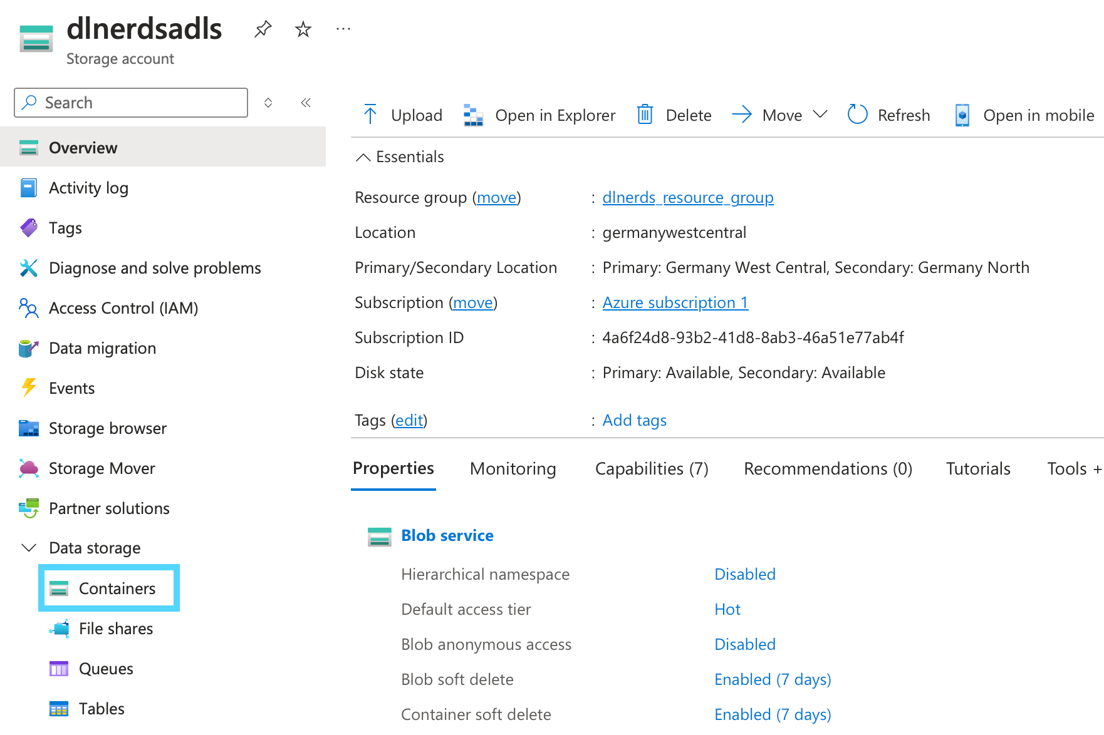Switch to the Monitoring tab
Screen dimensions: 1104x735
513,468
